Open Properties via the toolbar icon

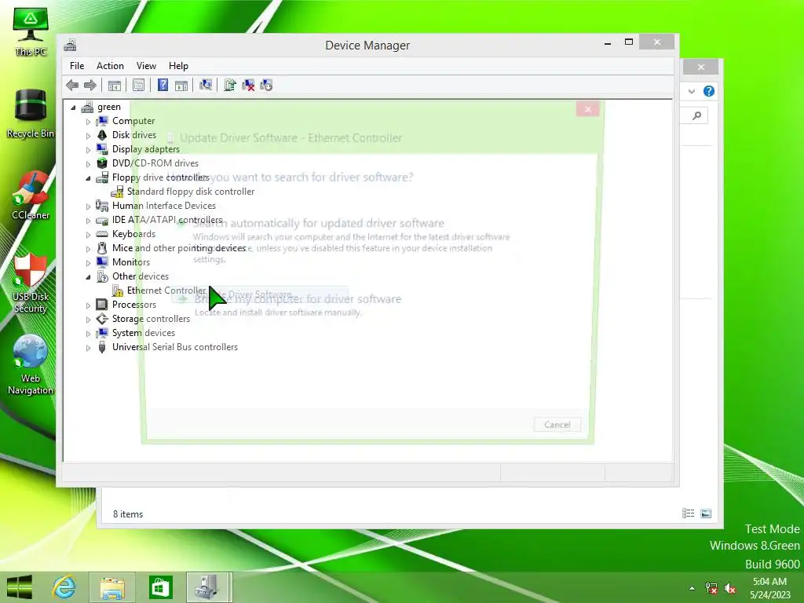138,85
